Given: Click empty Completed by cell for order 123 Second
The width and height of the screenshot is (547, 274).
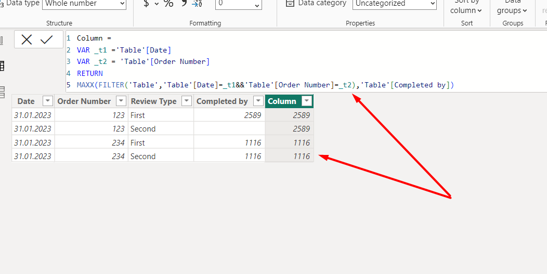Looking at the screenshot, I should click(x=229, y=129).
